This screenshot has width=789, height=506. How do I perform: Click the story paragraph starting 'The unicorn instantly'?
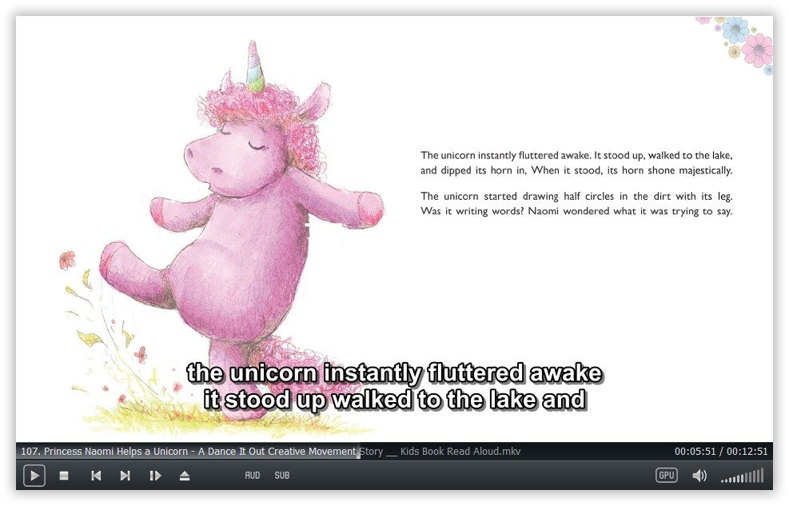(576, 162)
